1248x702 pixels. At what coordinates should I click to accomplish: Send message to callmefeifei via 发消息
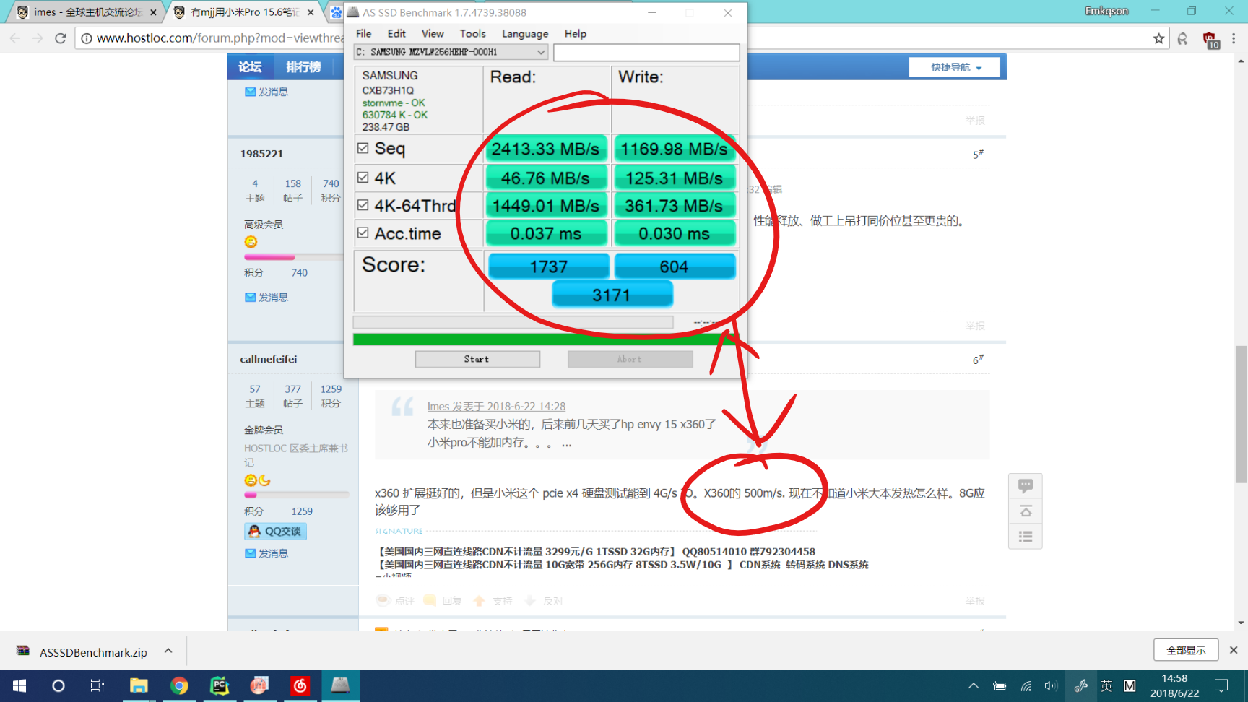pos(266,553)
